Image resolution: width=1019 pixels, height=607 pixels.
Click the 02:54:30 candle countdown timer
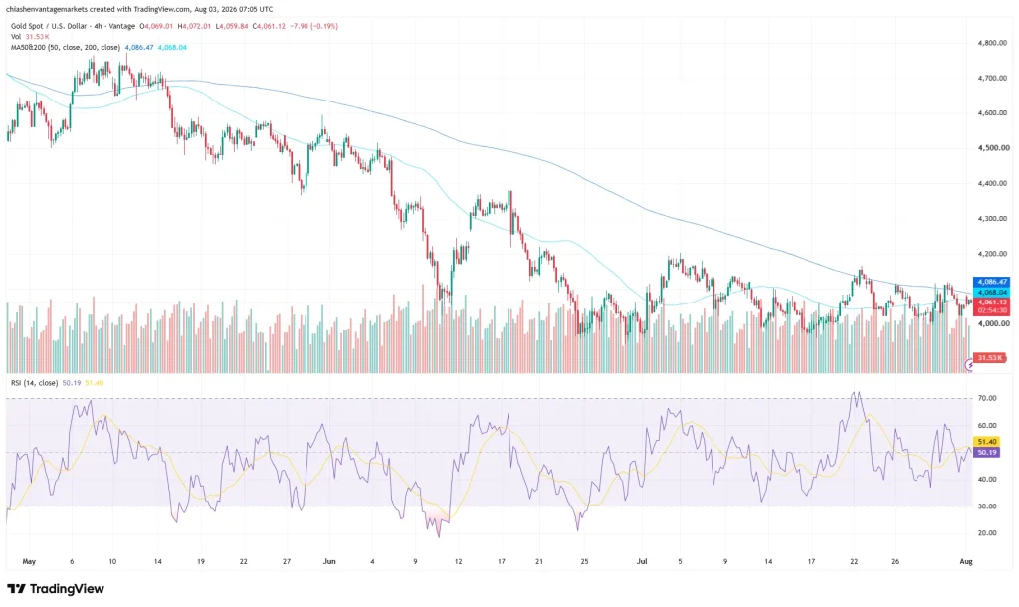(x=992, y=311)
